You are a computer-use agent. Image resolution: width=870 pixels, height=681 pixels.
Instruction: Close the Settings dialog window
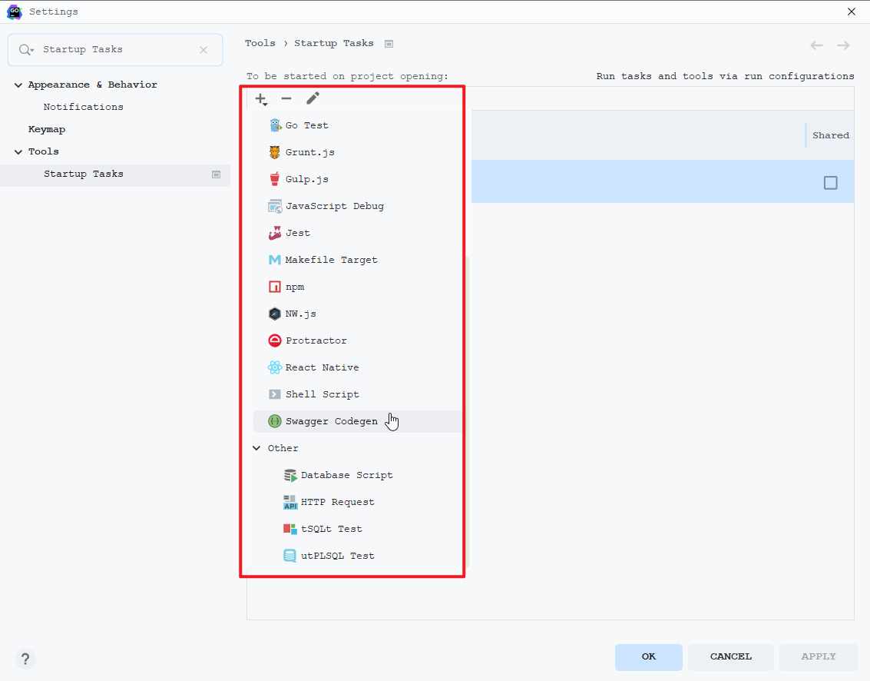[x=851, y=12]
